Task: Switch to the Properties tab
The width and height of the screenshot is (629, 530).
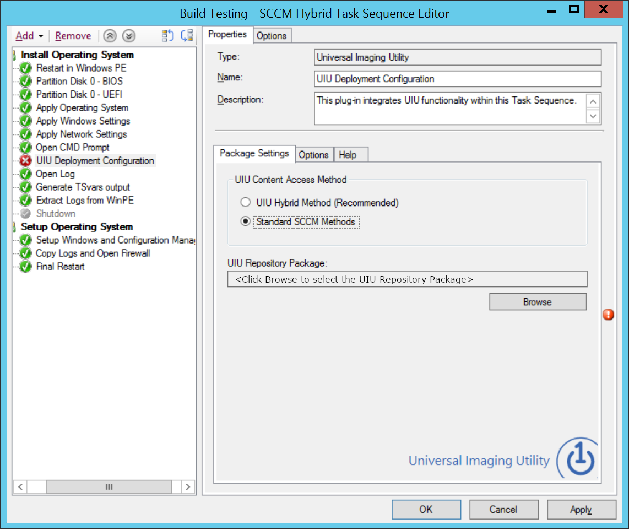Action: pyautogui.click(x=227, y=35)
